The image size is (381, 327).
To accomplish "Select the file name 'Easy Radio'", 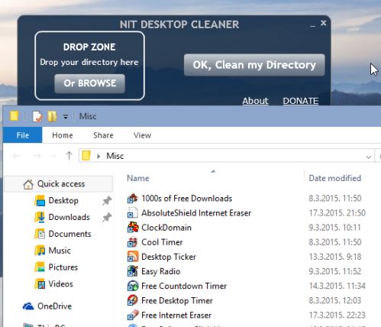I will click(161, 271).
